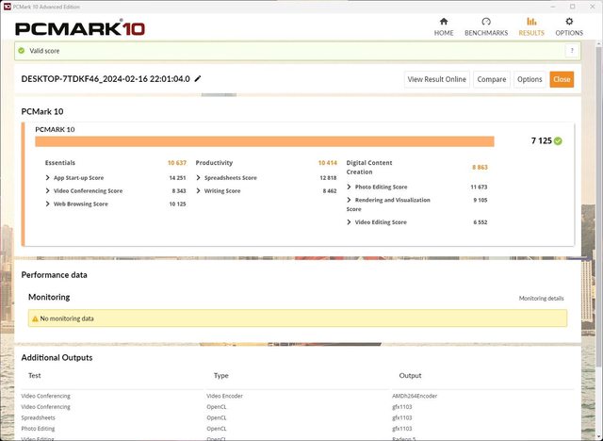The height and width of the screenshot is (441, 603).
Task: Expand Spreadsheets Score details
Action: tap(199, 177)
